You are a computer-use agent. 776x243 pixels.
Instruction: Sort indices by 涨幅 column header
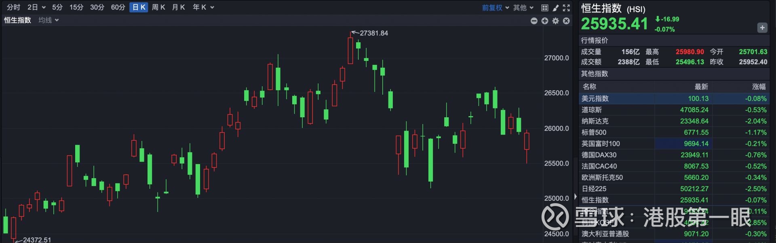point(759,87)
